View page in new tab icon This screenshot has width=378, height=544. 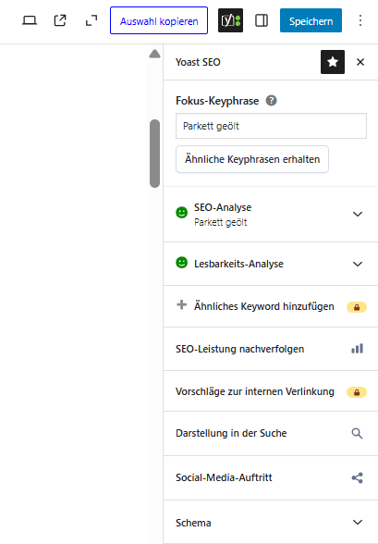coord(60,20)
